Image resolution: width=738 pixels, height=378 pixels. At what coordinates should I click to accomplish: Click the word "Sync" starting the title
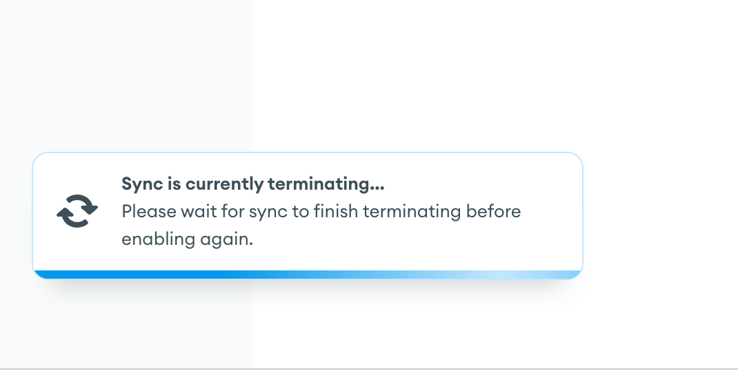[137, 184]
